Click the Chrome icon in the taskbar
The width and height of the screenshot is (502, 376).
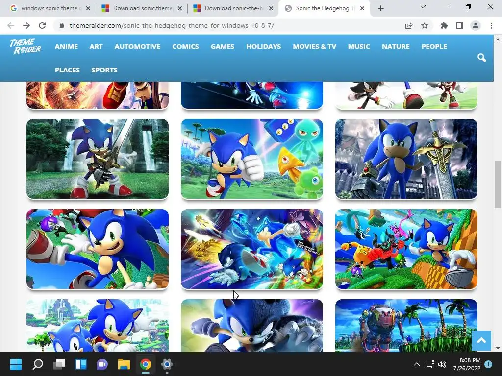pos(145,364)
